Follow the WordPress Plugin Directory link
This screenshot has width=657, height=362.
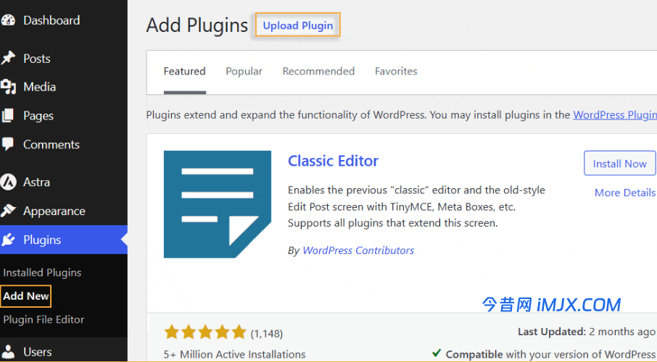pos(615,114)
